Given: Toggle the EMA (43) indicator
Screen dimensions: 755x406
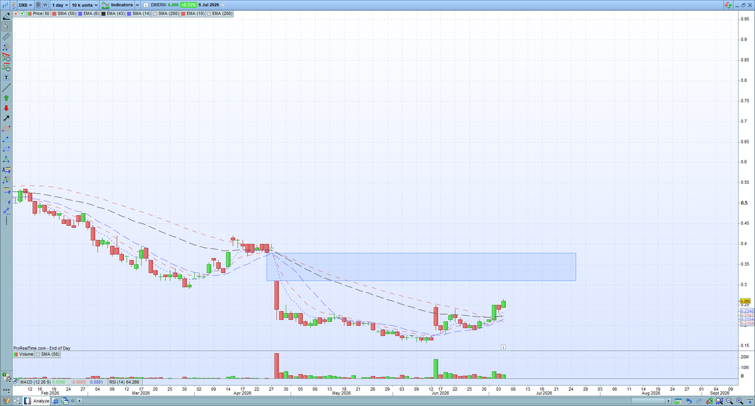Looking at the screenshot, I should [113, 13].
